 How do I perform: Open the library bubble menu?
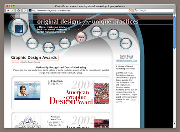[x=81, y=37]
